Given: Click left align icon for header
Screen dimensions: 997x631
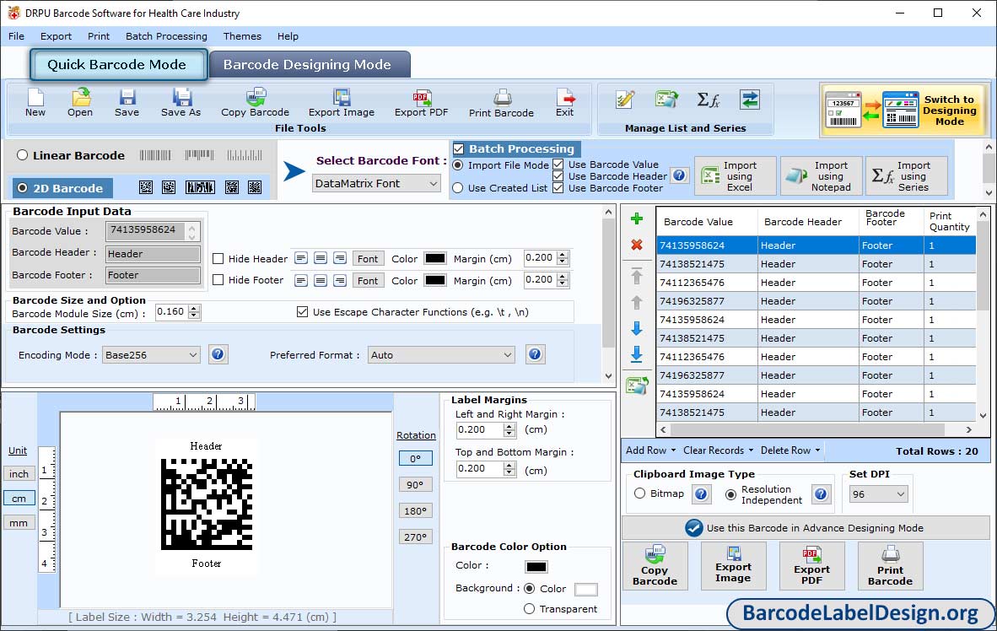Looking at the screenshot, I should pos(301,258).
